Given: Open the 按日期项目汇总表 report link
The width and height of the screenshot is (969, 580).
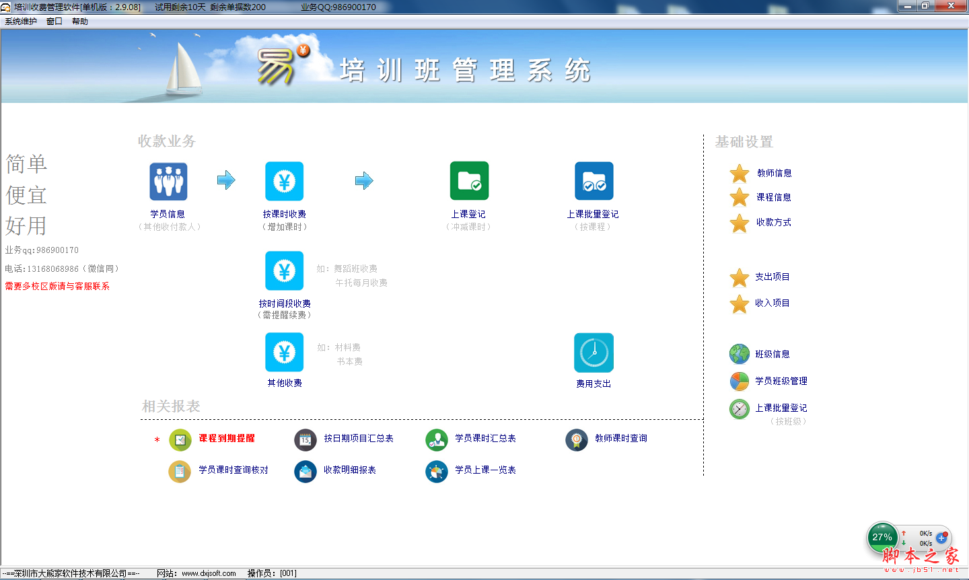Looking at the screenshot, I should pos(359,438).
